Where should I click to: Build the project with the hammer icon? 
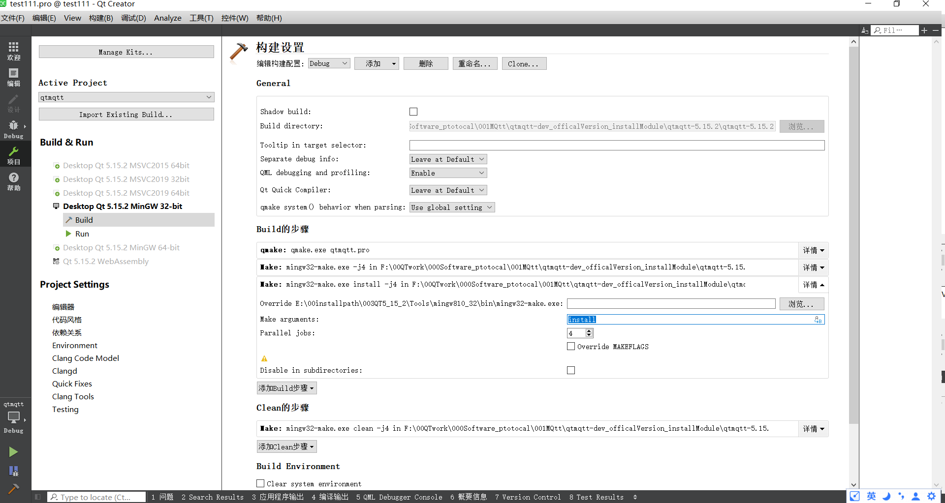click(x=13, y=489)
